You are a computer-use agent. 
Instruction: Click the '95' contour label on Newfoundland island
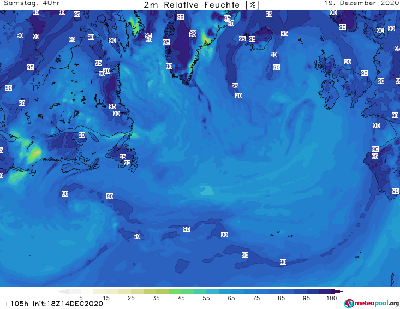[123, 157]
